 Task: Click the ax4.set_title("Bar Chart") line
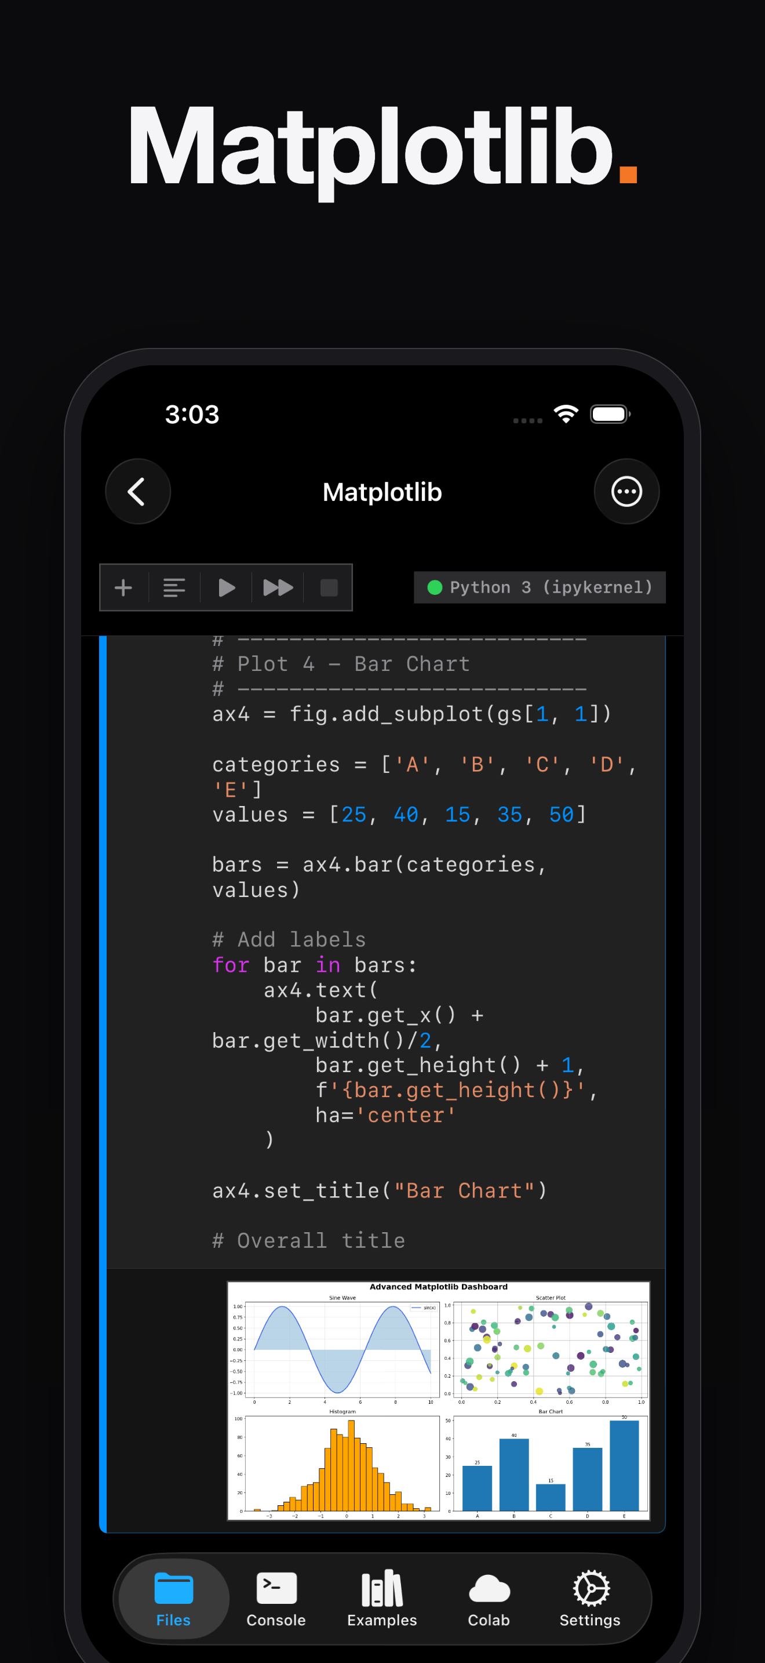pyautogui.click(x=380, y=1190)
